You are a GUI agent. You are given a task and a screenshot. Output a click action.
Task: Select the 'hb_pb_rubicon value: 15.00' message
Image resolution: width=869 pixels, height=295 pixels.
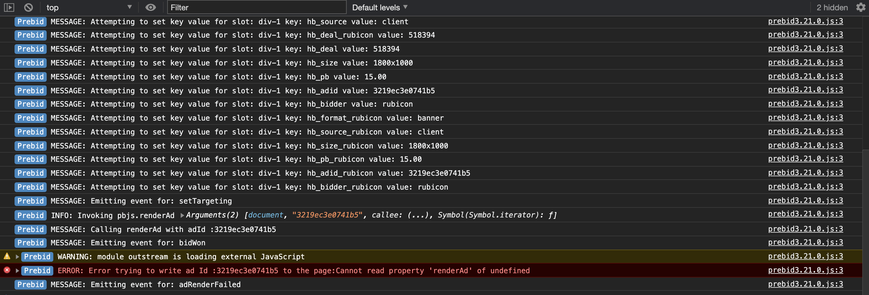pos(236,159)
